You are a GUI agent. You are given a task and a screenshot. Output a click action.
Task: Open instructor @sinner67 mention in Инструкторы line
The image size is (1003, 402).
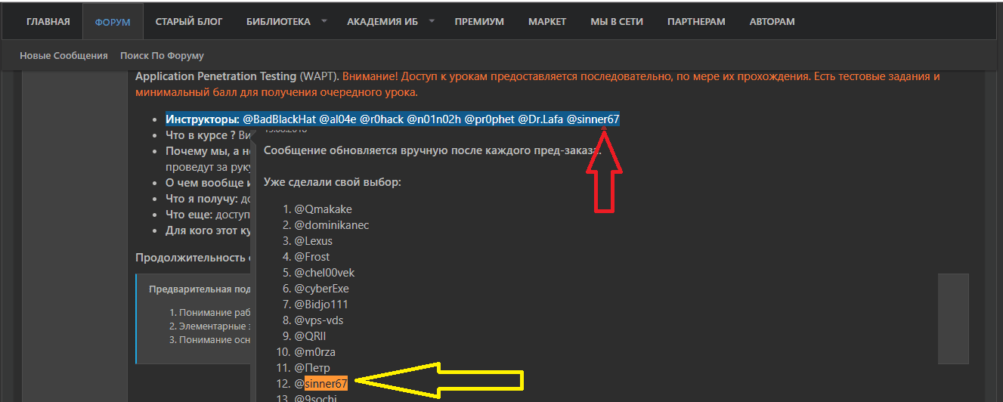pos(593,119)
